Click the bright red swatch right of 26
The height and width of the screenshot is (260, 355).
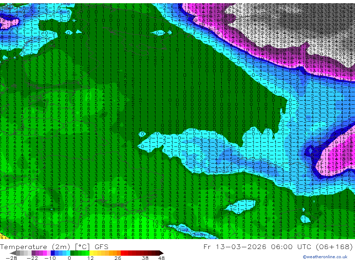click(x=122, y=253)
